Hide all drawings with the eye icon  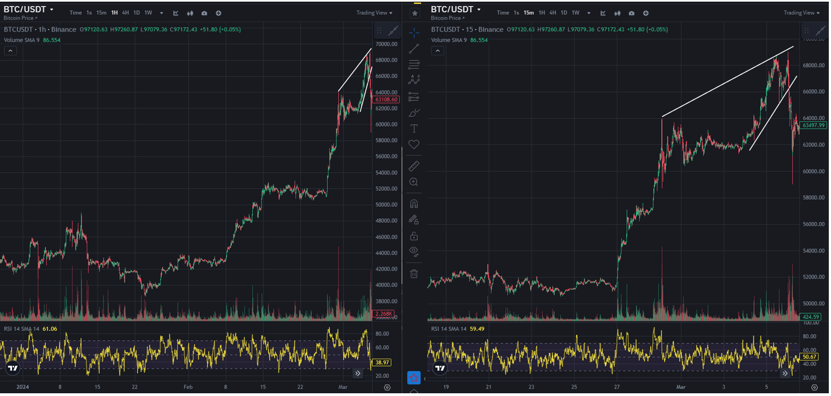[414, 252]
